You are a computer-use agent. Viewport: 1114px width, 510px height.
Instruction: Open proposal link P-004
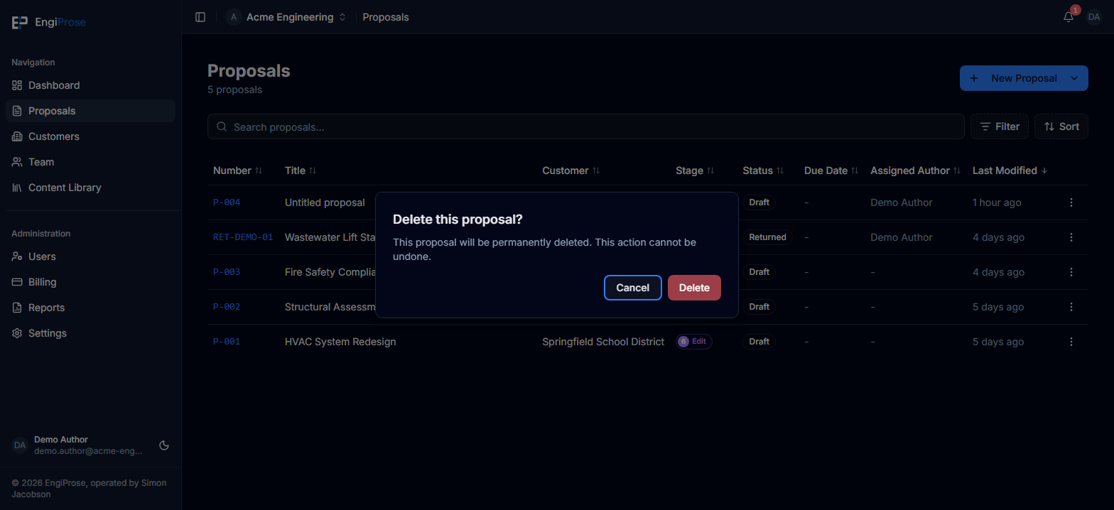227,202
